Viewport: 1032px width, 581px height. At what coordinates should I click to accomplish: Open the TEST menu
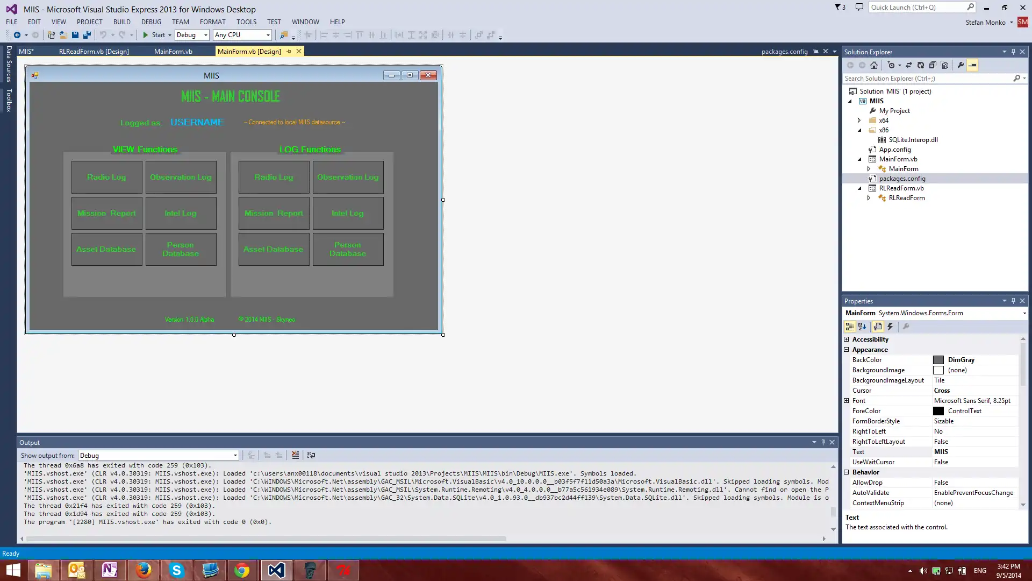point(274,22)
